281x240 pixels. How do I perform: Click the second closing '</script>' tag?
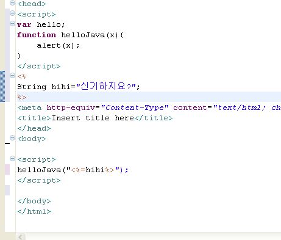click(39, 180)
